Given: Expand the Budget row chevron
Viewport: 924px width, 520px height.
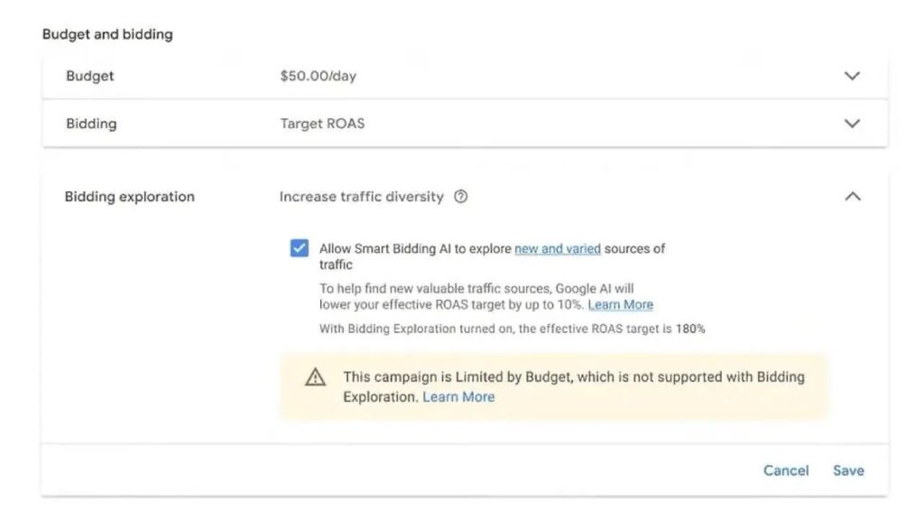Looking at the screenshot, I should point(852,76).
